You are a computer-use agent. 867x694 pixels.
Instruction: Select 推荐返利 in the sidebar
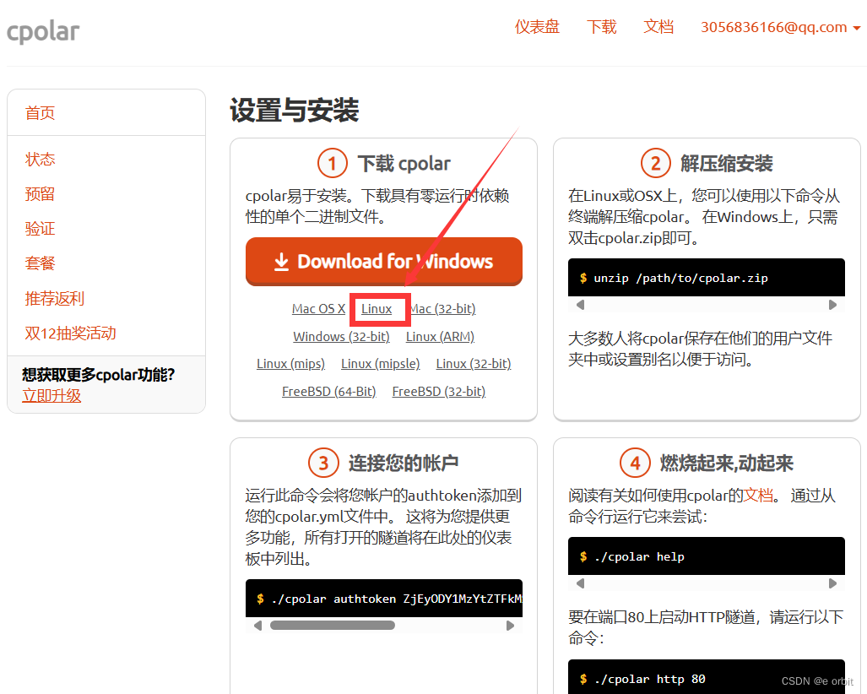point(54,299)
